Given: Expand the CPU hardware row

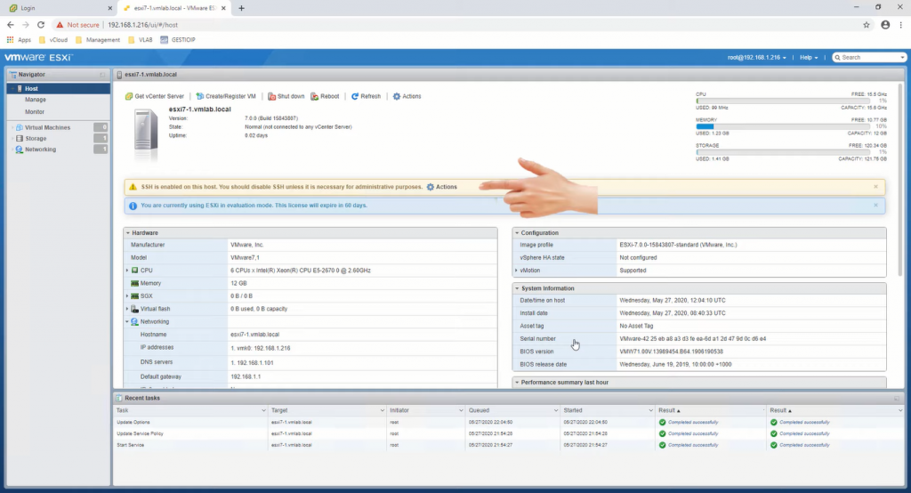Looking at the screenshot, I should [127, 270].
